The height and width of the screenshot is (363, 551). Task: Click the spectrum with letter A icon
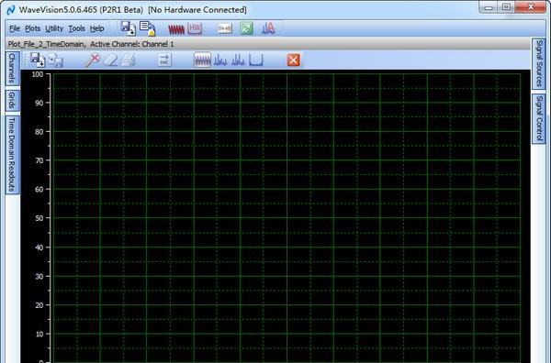pos(268,28)
